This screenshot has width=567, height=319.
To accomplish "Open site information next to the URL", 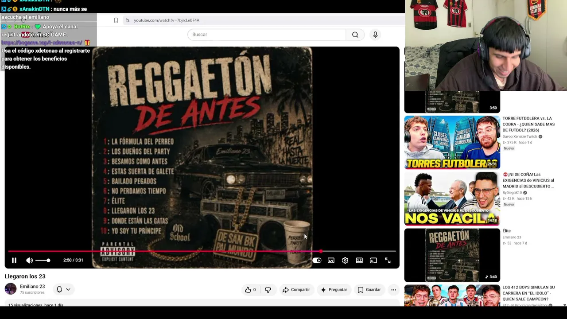I will tap(127, 20).
